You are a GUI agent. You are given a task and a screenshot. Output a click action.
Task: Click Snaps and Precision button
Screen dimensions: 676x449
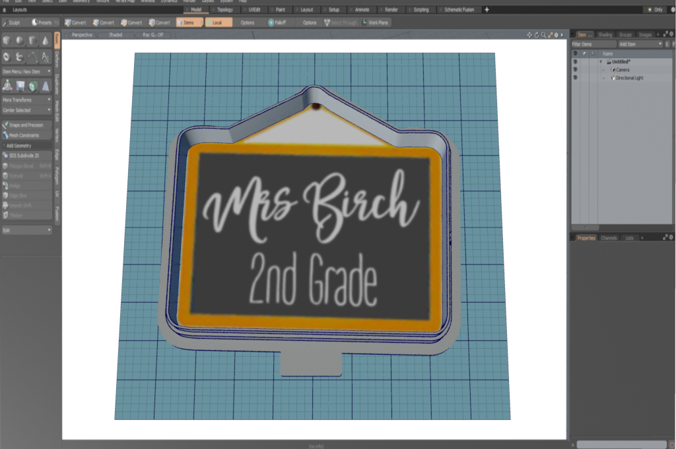(26, 125)
